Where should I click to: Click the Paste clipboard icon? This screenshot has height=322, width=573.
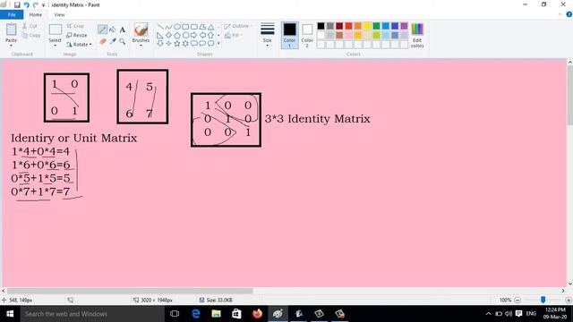pos(11,30)
